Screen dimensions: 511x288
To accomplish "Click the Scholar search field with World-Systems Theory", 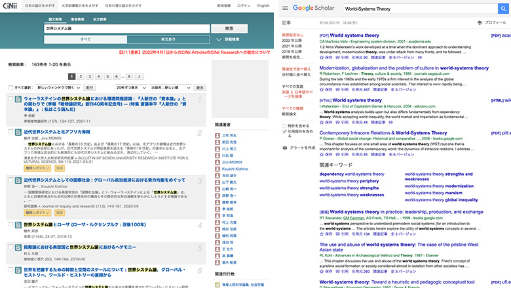I will [420, 9].
